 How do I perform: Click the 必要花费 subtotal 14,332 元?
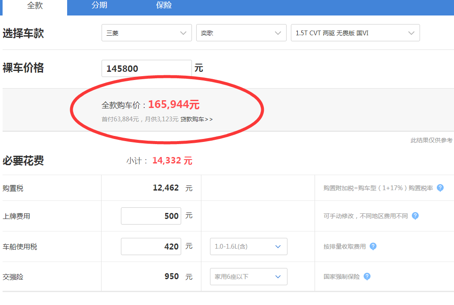click(172, 160)
